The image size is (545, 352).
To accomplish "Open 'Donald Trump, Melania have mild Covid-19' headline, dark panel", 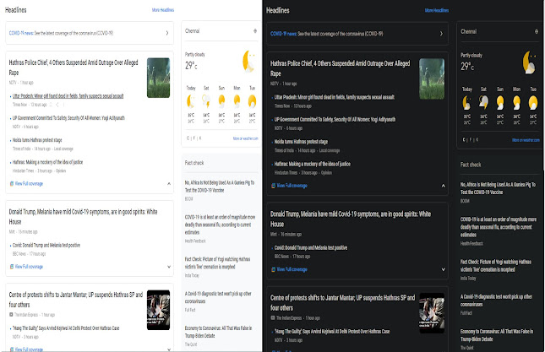I will pos(351,219).
